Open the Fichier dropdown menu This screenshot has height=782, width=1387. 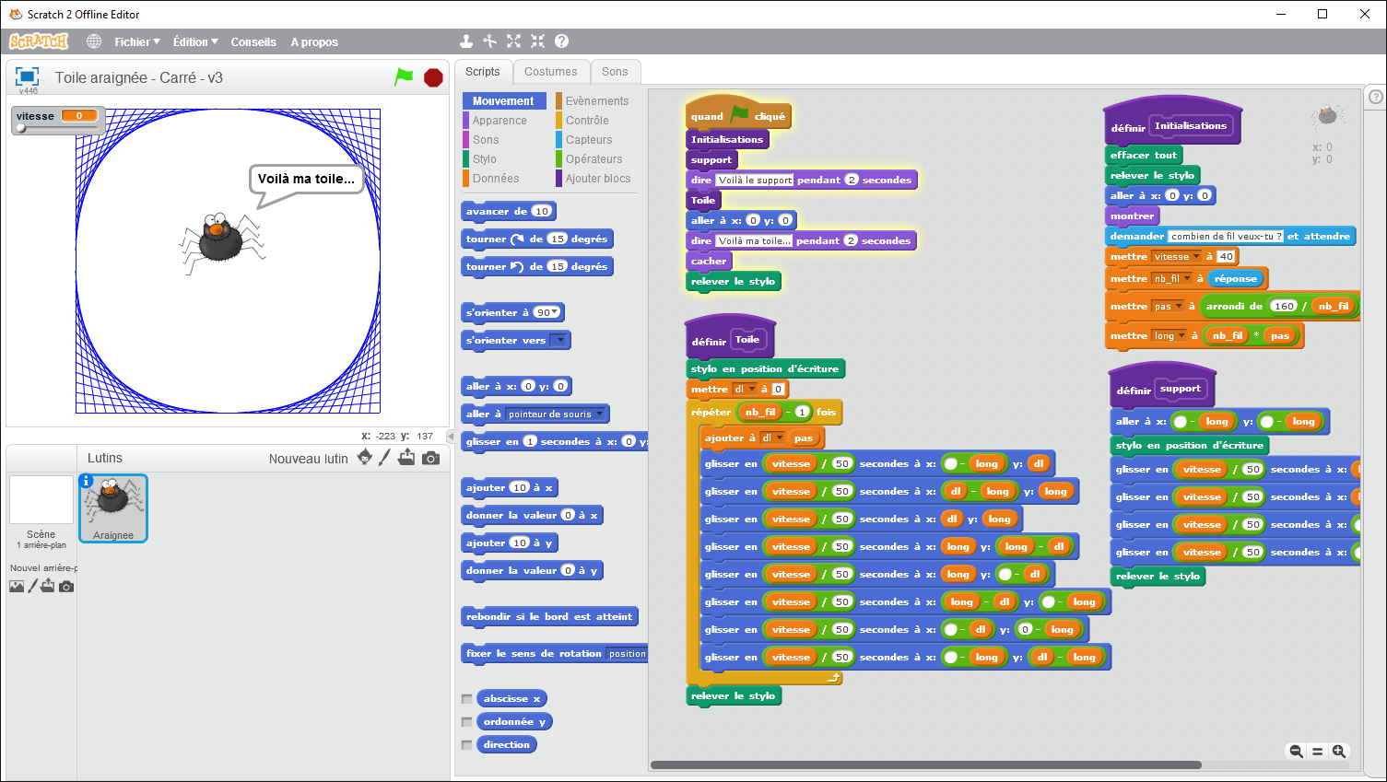pos(136,41)
